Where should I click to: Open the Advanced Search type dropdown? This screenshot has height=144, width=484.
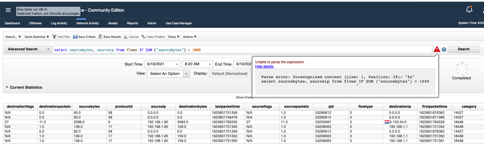(x=28, y=49)
